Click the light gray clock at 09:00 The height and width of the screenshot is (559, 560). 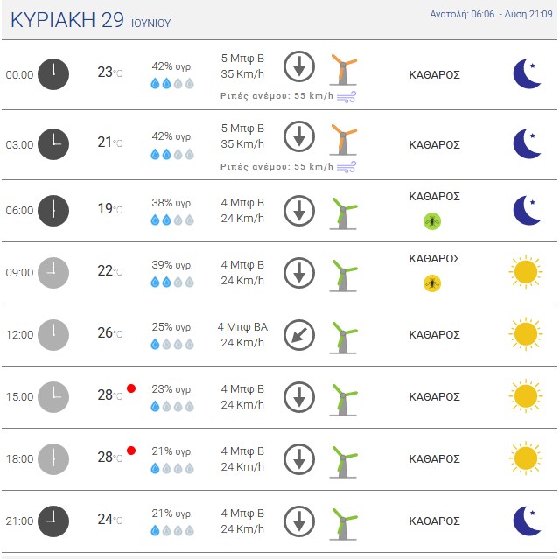(53, 273)
